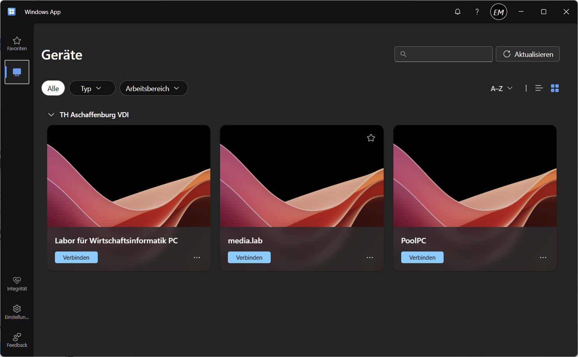Open the Arbeitsbereich filter dropdown
This screenshot has height=357, width=578.
(x=153, y=88)
